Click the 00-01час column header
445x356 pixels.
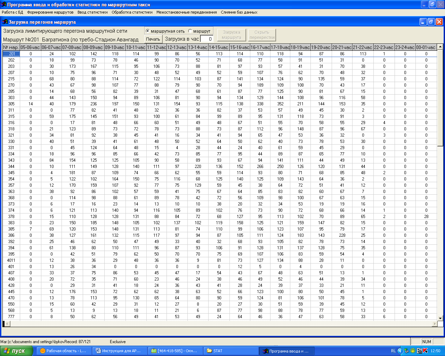(426, 47)
